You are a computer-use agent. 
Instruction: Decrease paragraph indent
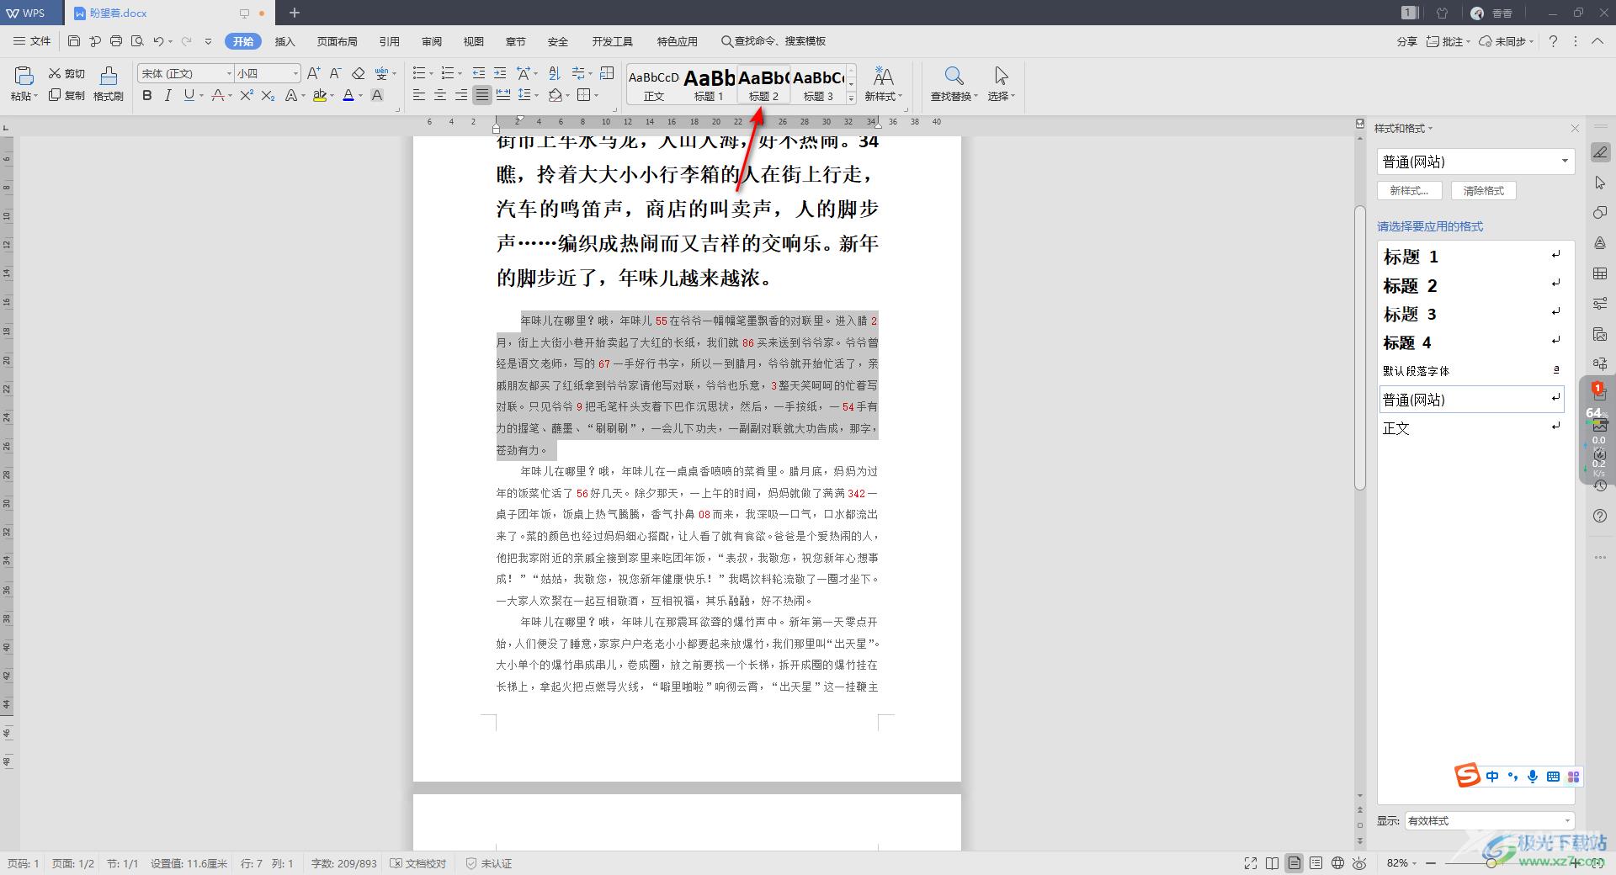coord(479,73)
